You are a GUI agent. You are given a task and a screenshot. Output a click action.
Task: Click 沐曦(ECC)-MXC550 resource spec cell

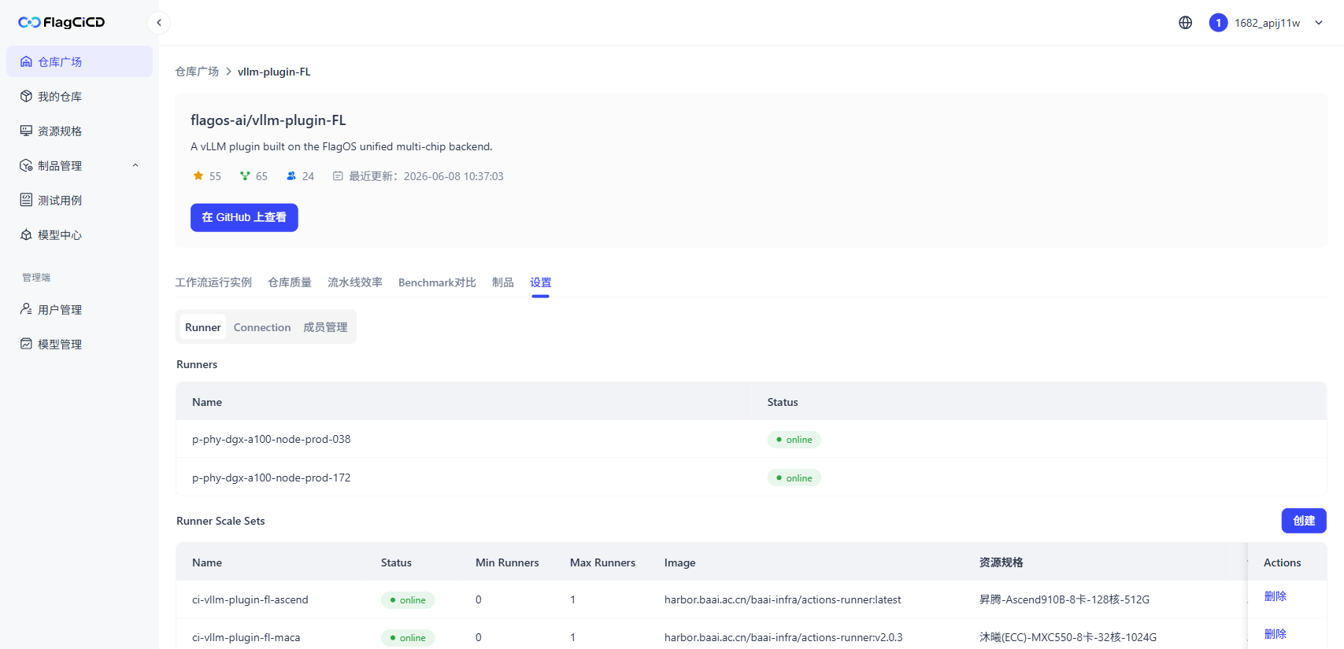pyautogui.click(x=1068, y=637)
